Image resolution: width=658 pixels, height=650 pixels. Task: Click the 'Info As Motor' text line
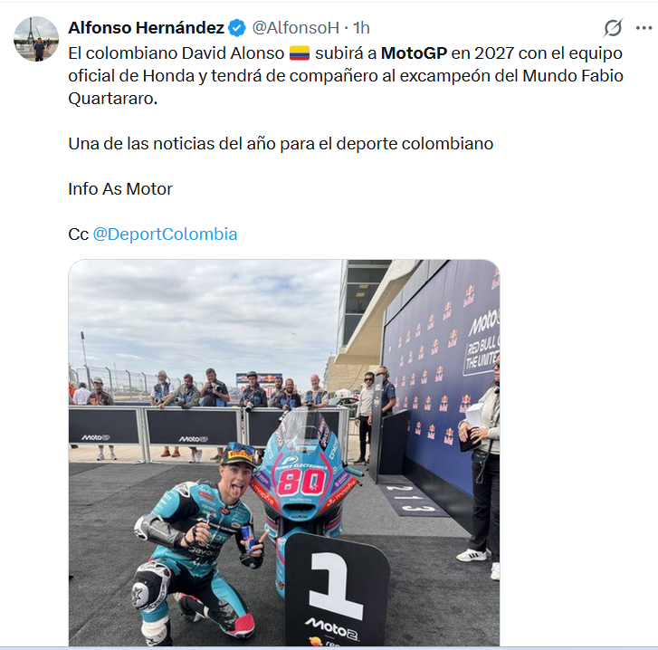(x=120, y=189)
